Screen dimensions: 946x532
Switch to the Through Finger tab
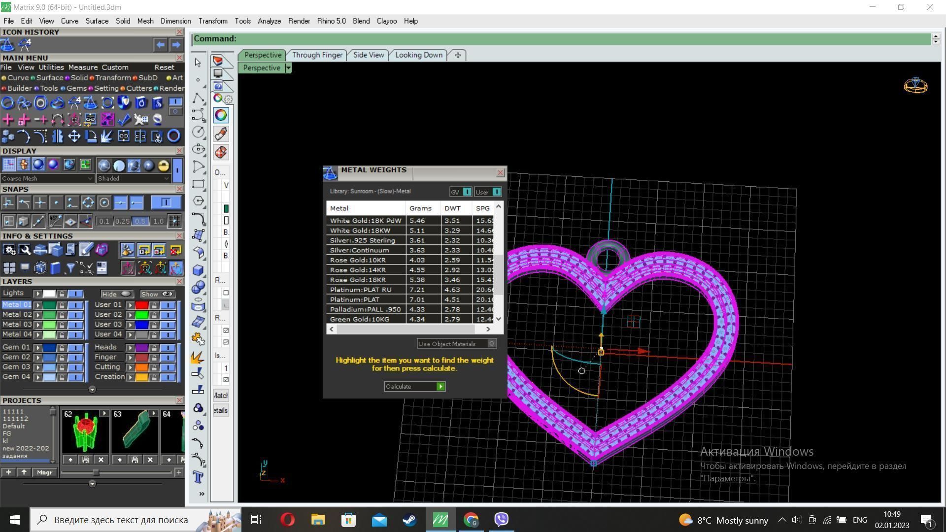(317, 55)
